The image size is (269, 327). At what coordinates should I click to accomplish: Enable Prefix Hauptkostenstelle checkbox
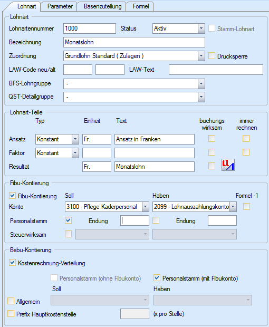click(x=11, y=314)
